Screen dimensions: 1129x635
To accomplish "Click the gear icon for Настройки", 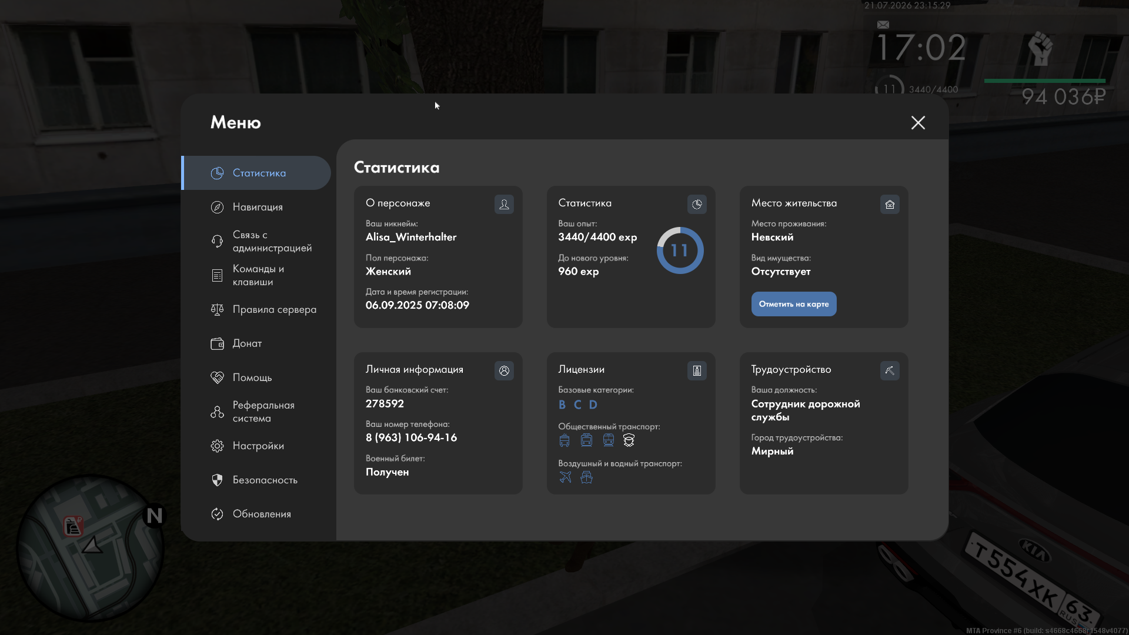I will pos(217,446).
